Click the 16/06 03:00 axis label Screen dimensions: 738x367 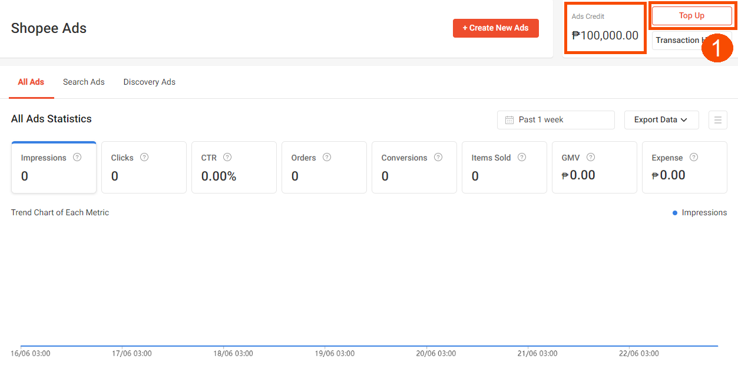click(x=31, y=353)
